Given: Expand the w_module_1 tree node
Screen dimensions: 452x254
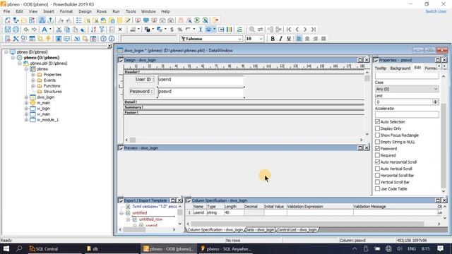Looking at the screenshot, I should coord(26,120).
